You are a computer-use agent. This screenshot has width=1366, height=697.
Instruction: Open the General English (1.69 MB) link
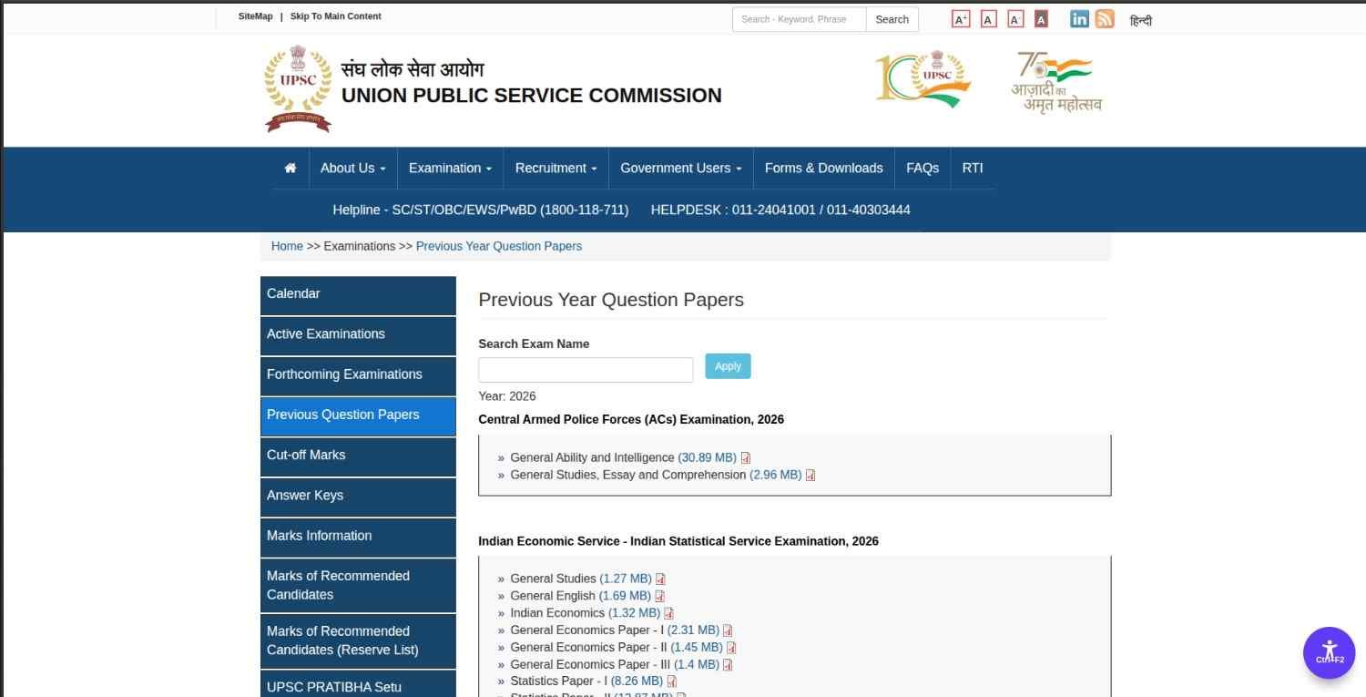(625, 597)
